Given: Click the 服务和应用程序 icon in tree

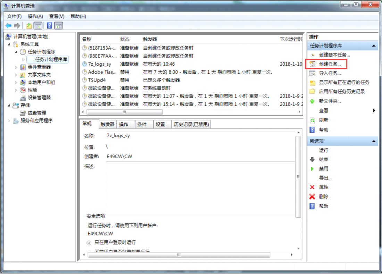Looking at the screenshot, I should [16, 121].
